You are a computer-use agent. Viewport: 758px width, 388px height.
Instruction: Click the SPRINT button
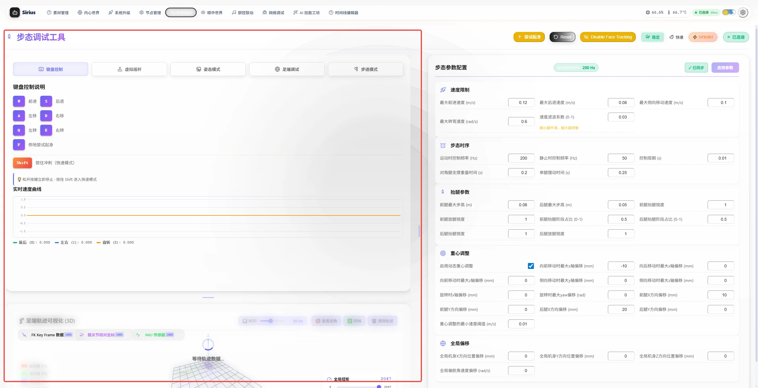click(x=703, y=37)
